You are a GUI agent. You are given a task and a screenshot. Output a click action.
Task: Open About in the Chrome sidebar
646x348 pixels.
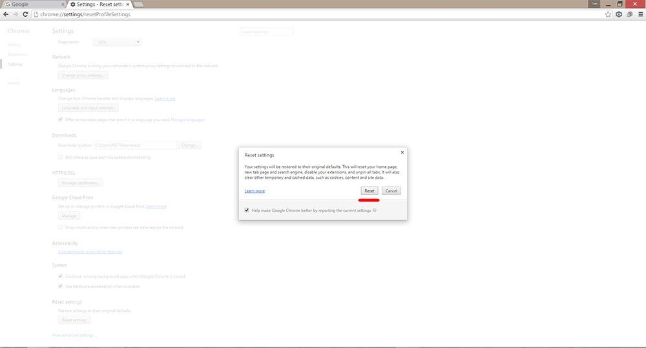pos(14,83)
